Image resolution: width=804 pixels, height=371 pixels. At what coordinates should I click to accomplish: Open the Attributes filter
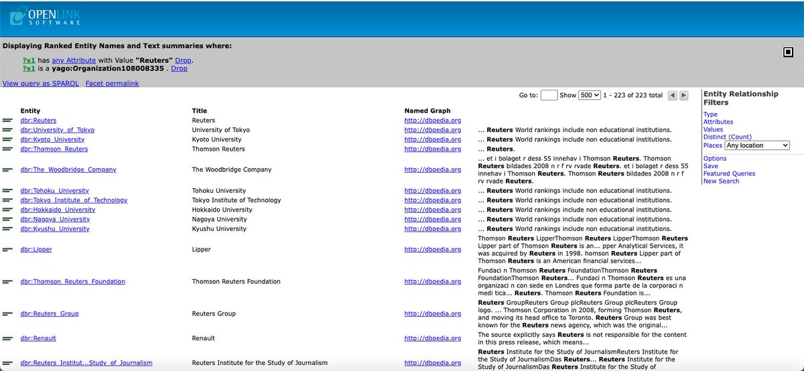718,122
